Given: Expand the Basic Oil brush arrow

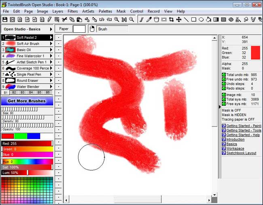Looking at the screenshot, I should [x=51, y=50].
